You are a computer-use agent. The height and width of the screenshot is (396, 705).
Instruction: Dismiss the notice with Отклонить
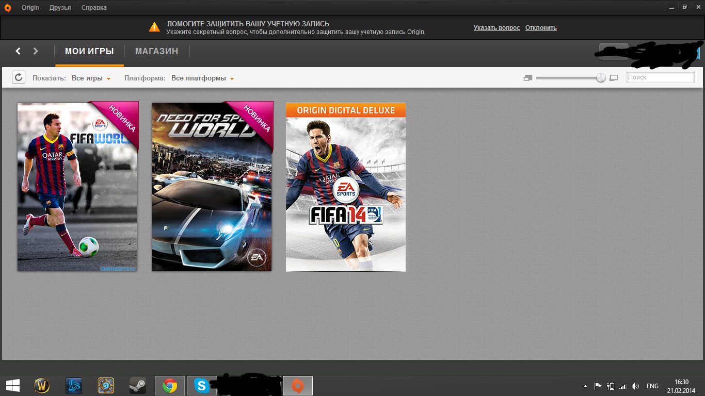(541, 28)
